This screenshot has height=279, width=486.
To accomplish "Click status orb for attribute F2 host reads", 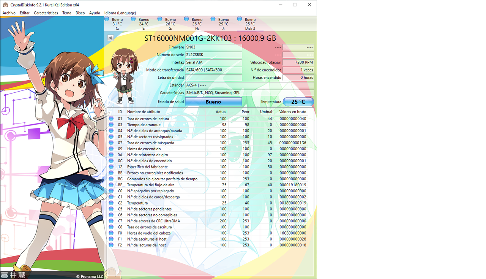I will [111, 245].
